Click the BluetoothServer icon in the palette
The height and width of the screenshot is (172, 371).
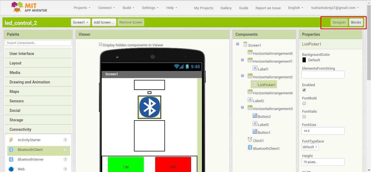11,159
